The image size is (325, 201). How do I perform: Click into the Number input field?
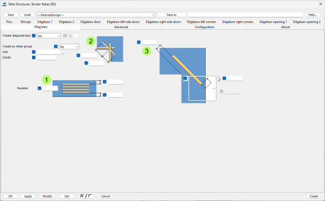pyautogui.click(x=50, y=88)
